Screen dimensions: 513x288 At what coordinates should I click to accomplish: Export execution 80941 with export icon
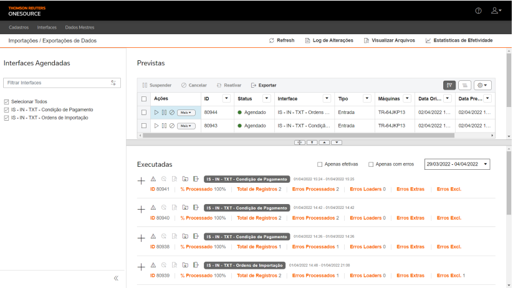pos(196,179)
